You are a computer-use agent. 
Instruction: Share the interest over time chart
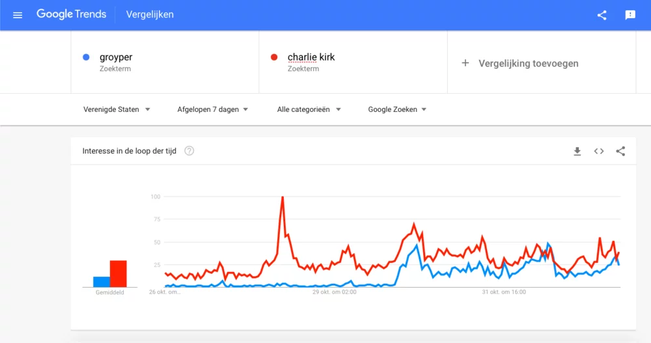coord(620,151)
